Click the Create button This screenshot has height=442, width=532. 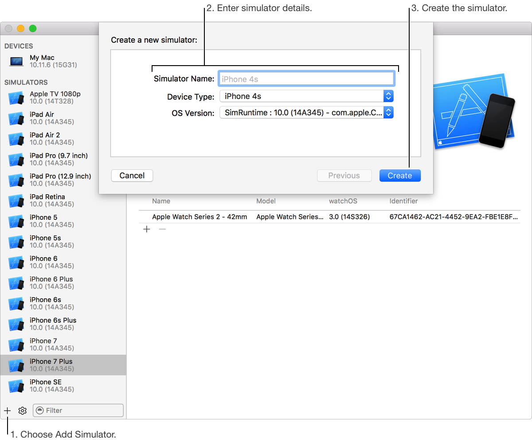[x=400, y=176]
